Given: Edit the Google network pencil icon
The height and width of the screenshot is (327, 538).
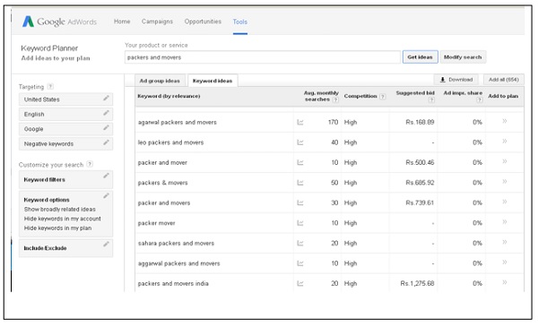Looking at the screenshot, I should [106, 128].
